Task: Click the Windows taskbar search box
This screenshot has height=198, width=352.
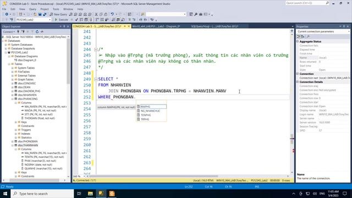Action: (42, 194)
